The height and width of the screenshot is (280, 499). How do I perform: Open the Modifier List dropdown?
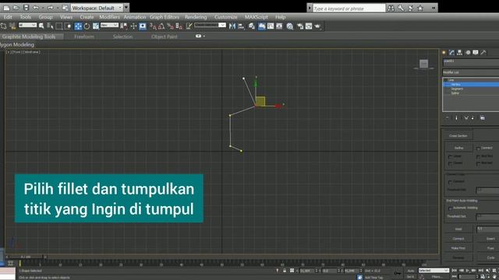pos(471,72)
